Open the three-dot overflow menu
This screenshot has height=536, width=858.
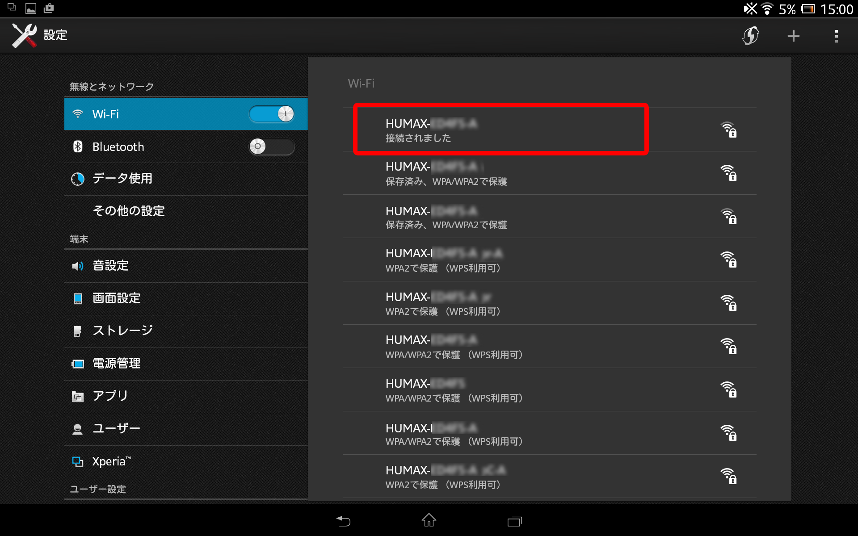pyautogui.click(x=836, y=36)
